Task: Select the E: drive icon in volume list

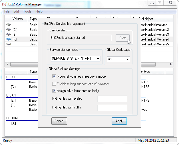Action: tap(9, 35)
